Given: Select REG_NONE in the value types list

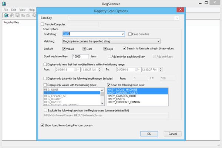Looking at the screenshot, I should click(72, 90).
